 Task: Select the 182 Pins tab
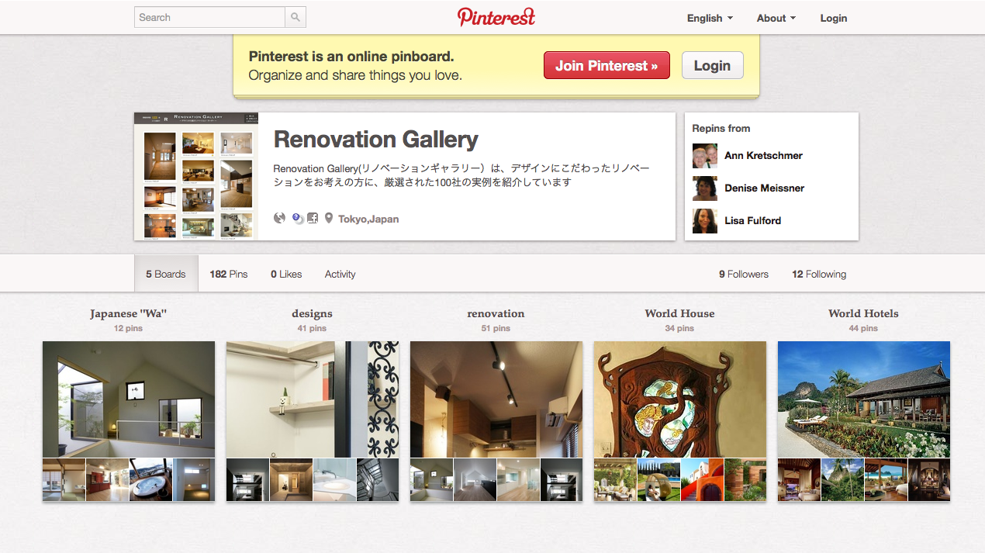[229, 274]
